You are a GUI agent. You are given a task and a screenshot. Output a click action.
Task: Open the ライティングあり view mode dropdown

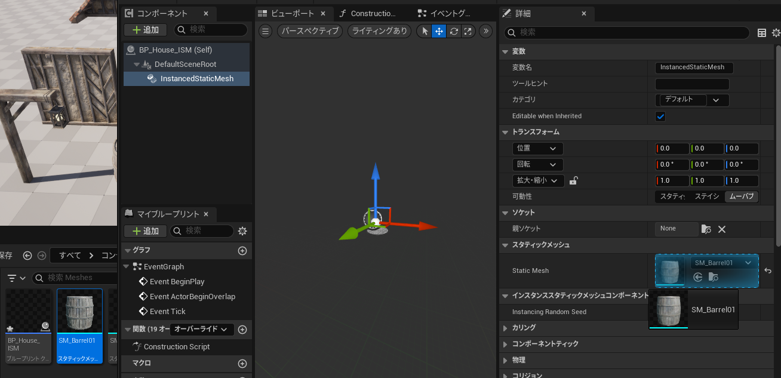379,31
